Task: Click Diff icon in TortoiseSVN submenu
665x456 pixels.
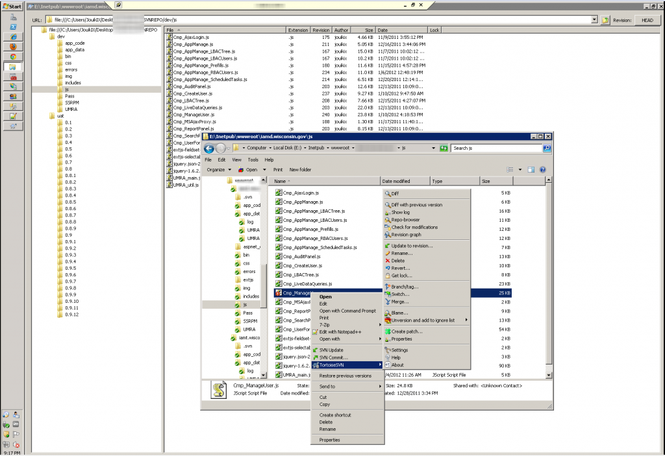Action: [x=388, y=194]
